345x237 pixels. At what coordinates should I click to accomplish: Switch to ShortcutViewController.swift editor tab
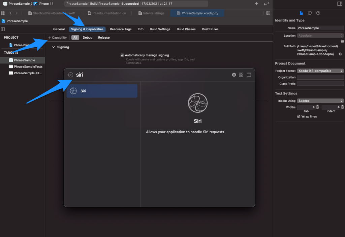click(52, 13)
